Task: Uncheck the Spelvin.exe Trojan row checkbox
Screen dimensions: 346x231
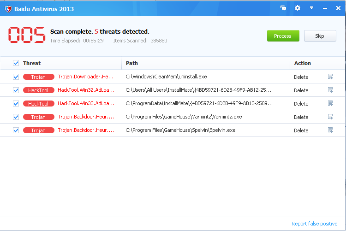Action: point(16,130)
